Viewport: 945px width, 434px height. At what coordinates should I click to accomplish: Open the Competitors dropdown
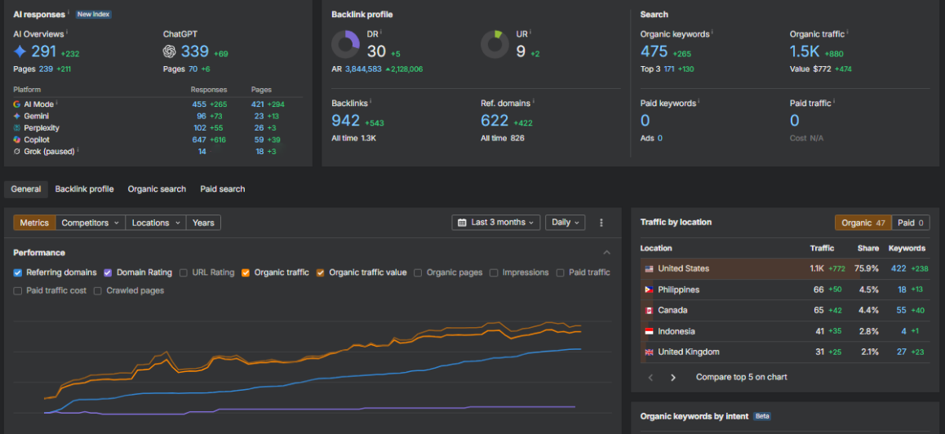91,223
